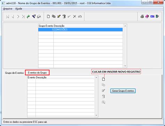Click the Grupo Evento column header
The height and width of the screenshot is (126, 165).
(x=46, y=26)
